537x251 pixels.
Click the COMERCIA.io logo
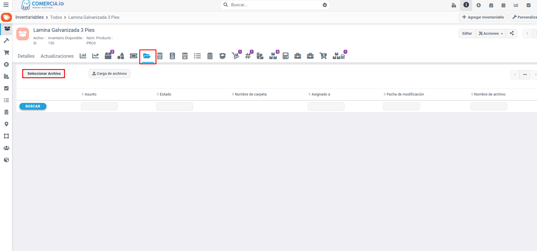[x=43, y=5]
